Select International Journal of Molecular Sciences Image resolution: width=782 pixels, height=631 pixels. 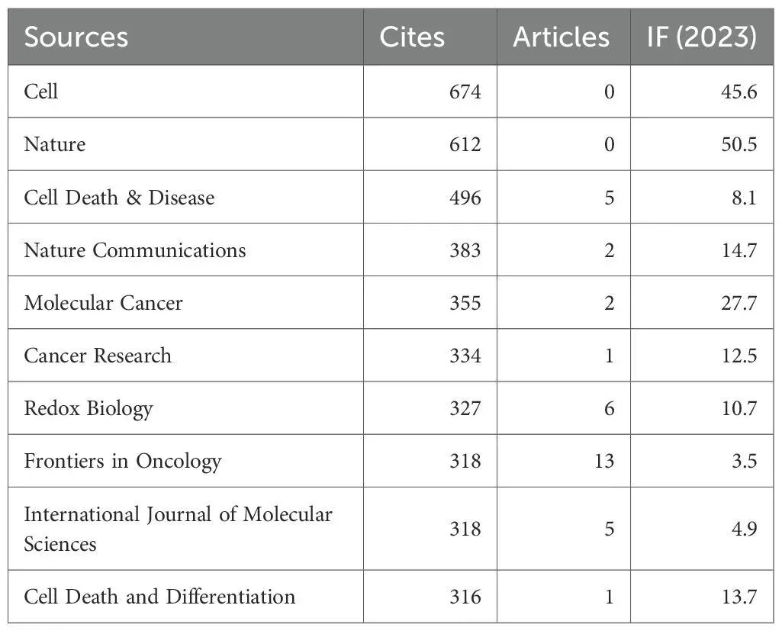tap(178, 528)
